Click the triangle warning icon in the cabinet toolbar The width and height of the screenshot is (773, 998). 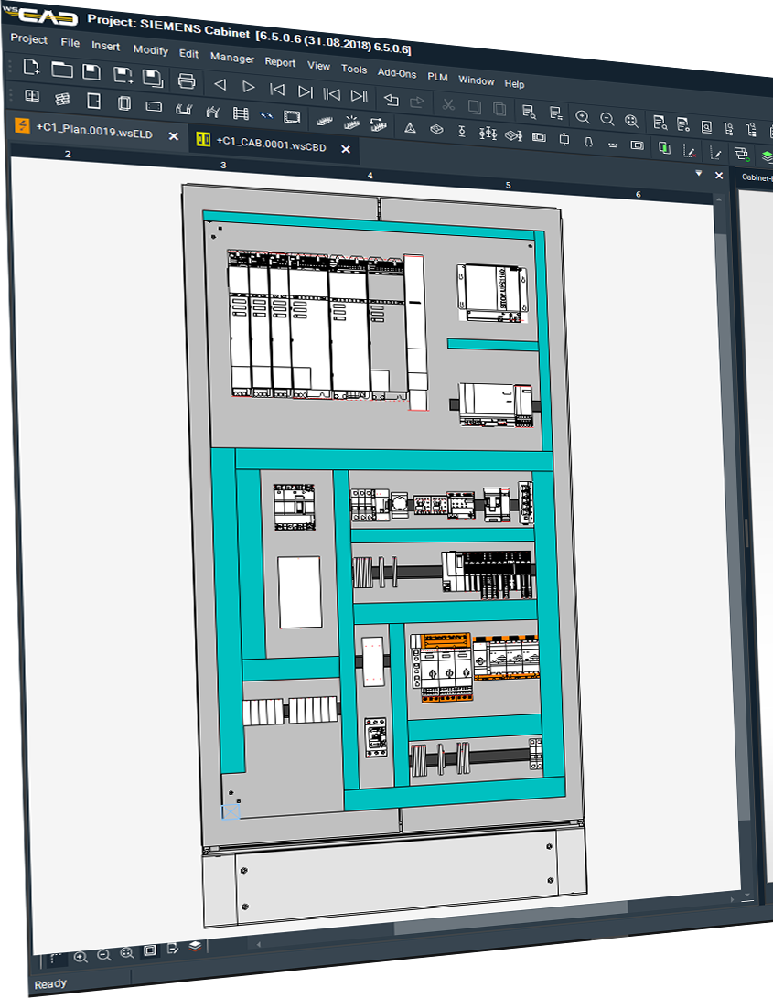(411, 128)
